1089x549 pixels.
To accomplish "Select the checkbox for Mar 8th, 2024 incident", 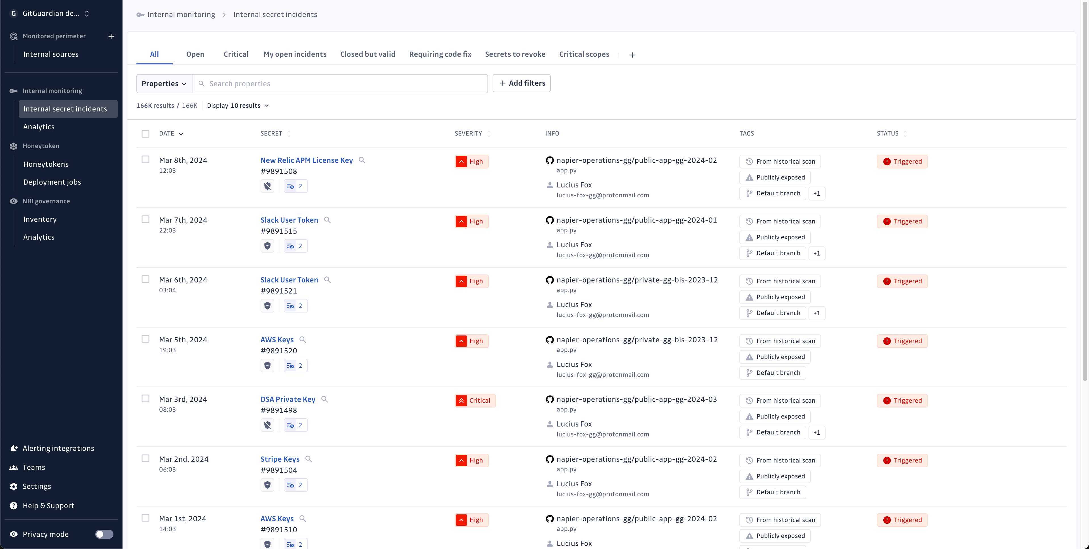I will (x=145, y=159).
